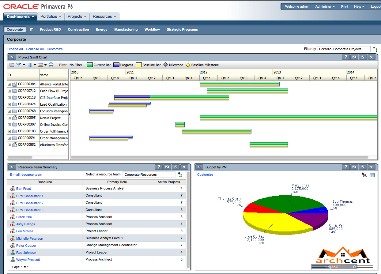Image resolution: width=381 pixels, height=274 pixels.
Task: Switch to the Product R&D dashboard
Action: click(50, 29)
